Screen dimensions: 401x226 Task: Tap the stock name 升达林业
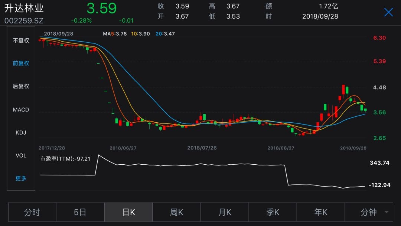point(24,8)
